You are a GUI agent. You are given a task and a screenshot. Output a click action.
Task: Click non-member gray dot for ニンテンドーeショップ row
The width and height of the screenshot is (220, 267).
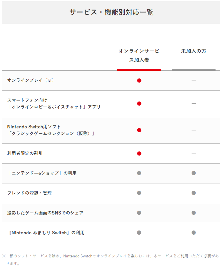tap(194, 173)
